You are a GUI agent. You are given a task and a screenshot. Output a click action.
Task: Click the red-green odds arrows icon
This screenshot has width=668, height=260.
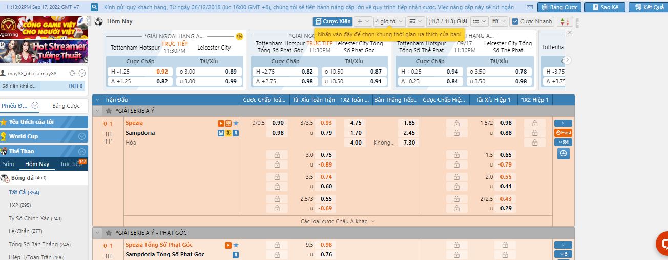564,21
